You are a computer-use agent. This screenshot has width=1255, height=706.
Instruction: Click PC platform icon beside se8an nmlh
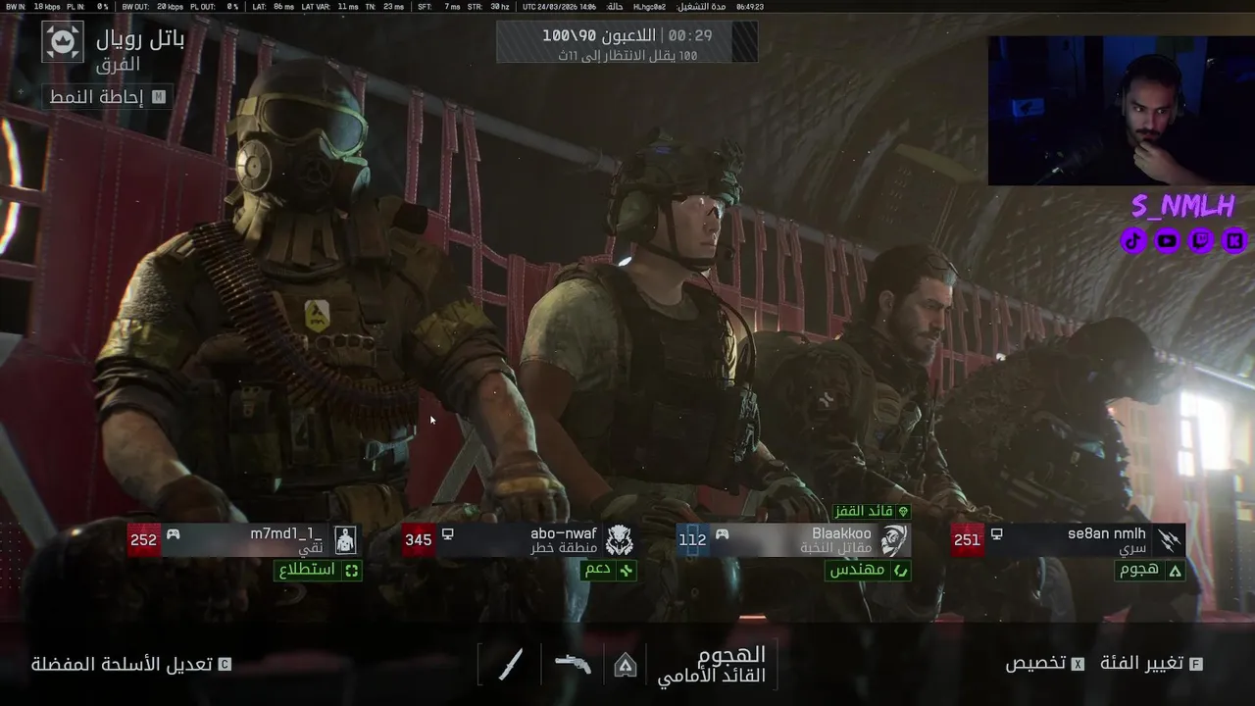tap(996, 534)
